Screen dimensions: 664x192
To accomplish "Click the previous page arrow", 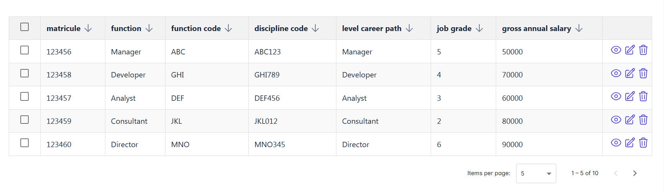I will [x=616, y=173].
